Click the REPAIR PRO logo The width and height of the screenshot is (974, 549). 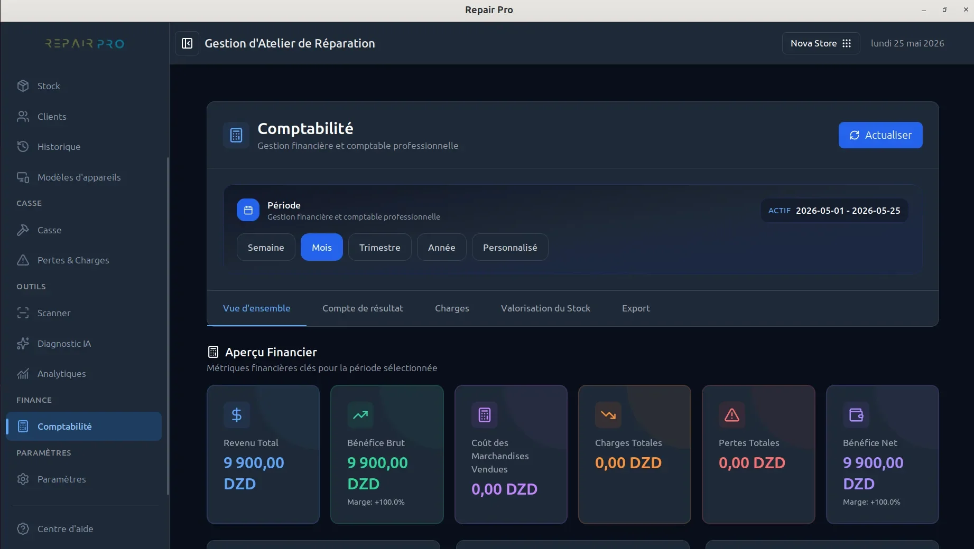[85, 43]
